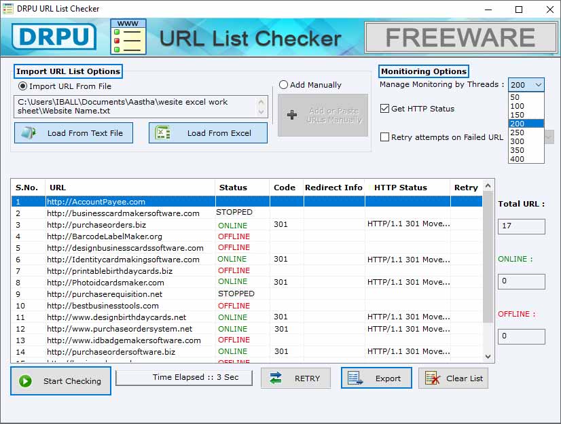Select row http://bestbusinesstools.com

[x=247, y=306]
